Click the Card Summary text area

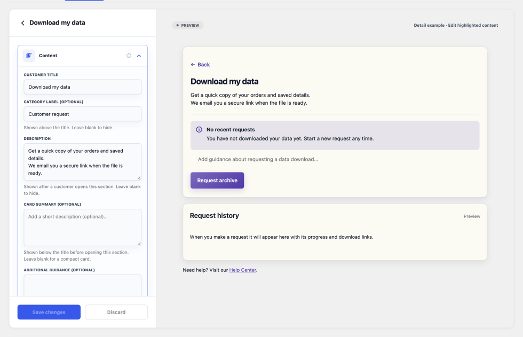click(x=82, y=228)
